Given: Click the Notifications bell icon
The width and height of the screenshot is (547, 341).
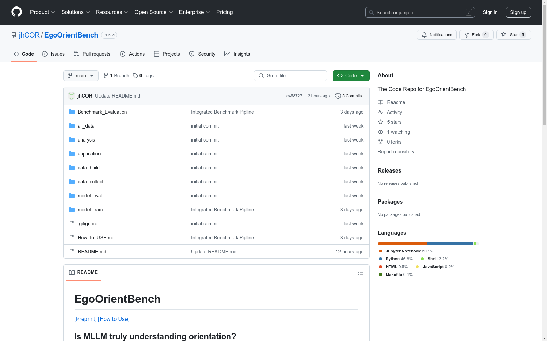Looking at the screenshot, I should tap(424, 35).
